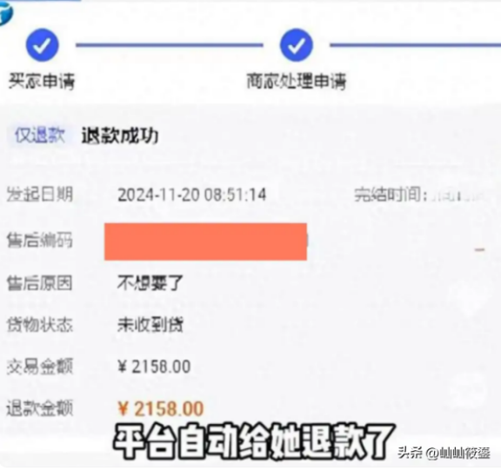The width and height of the screenshot is (501, 470).
Task: Click the 售后编码 field label
Action: coord(40,241)
